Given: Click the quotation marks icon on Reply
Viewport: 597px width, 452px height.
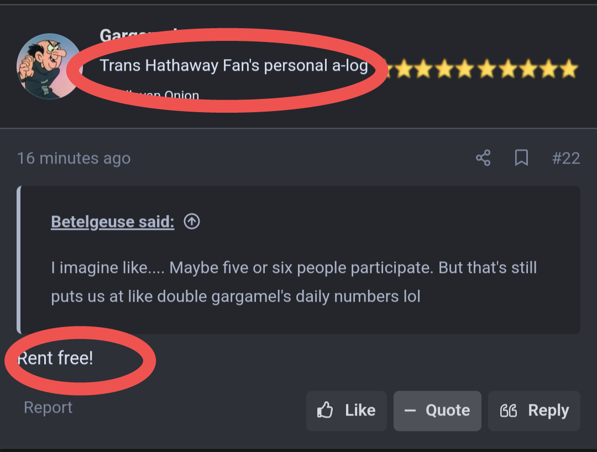Looking at the screenshot, I should point(508,411).
